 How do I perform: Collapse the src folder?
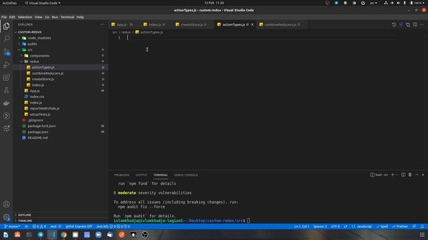tap(29, 50)
